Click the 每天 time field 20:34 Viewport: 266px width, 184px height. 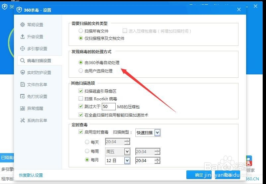tap(115, 142)
